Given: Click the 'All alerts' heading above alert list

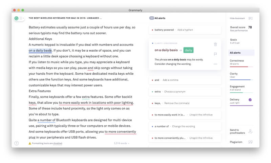Looking at the screenshot, I should 160,18.
